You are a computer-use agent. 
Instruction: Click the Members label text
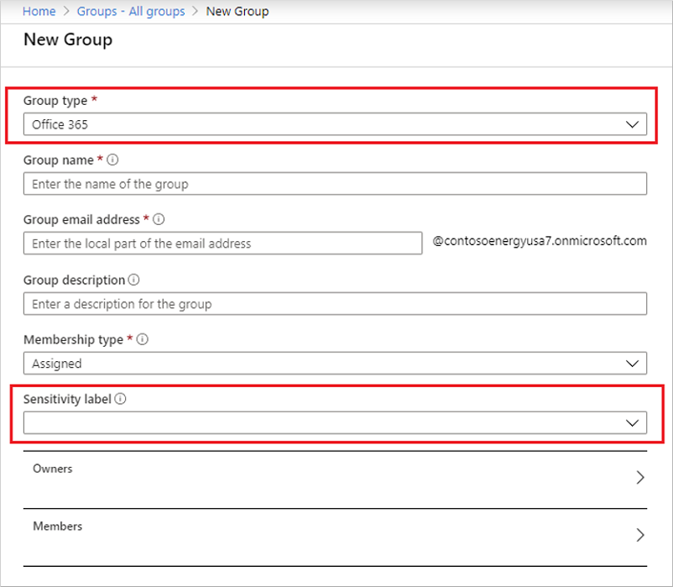(57, 526)
